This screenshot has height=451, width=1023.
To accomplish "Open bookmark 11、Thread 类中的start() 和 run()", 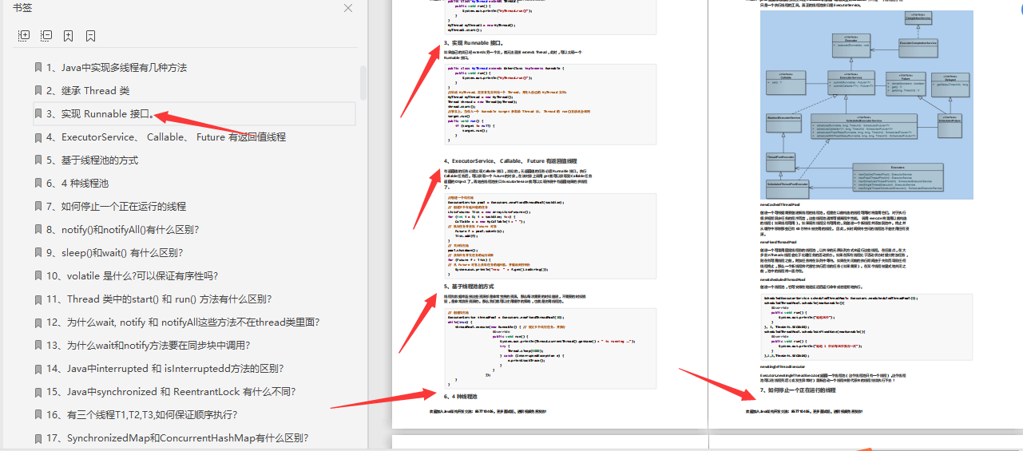I will 159,299.
